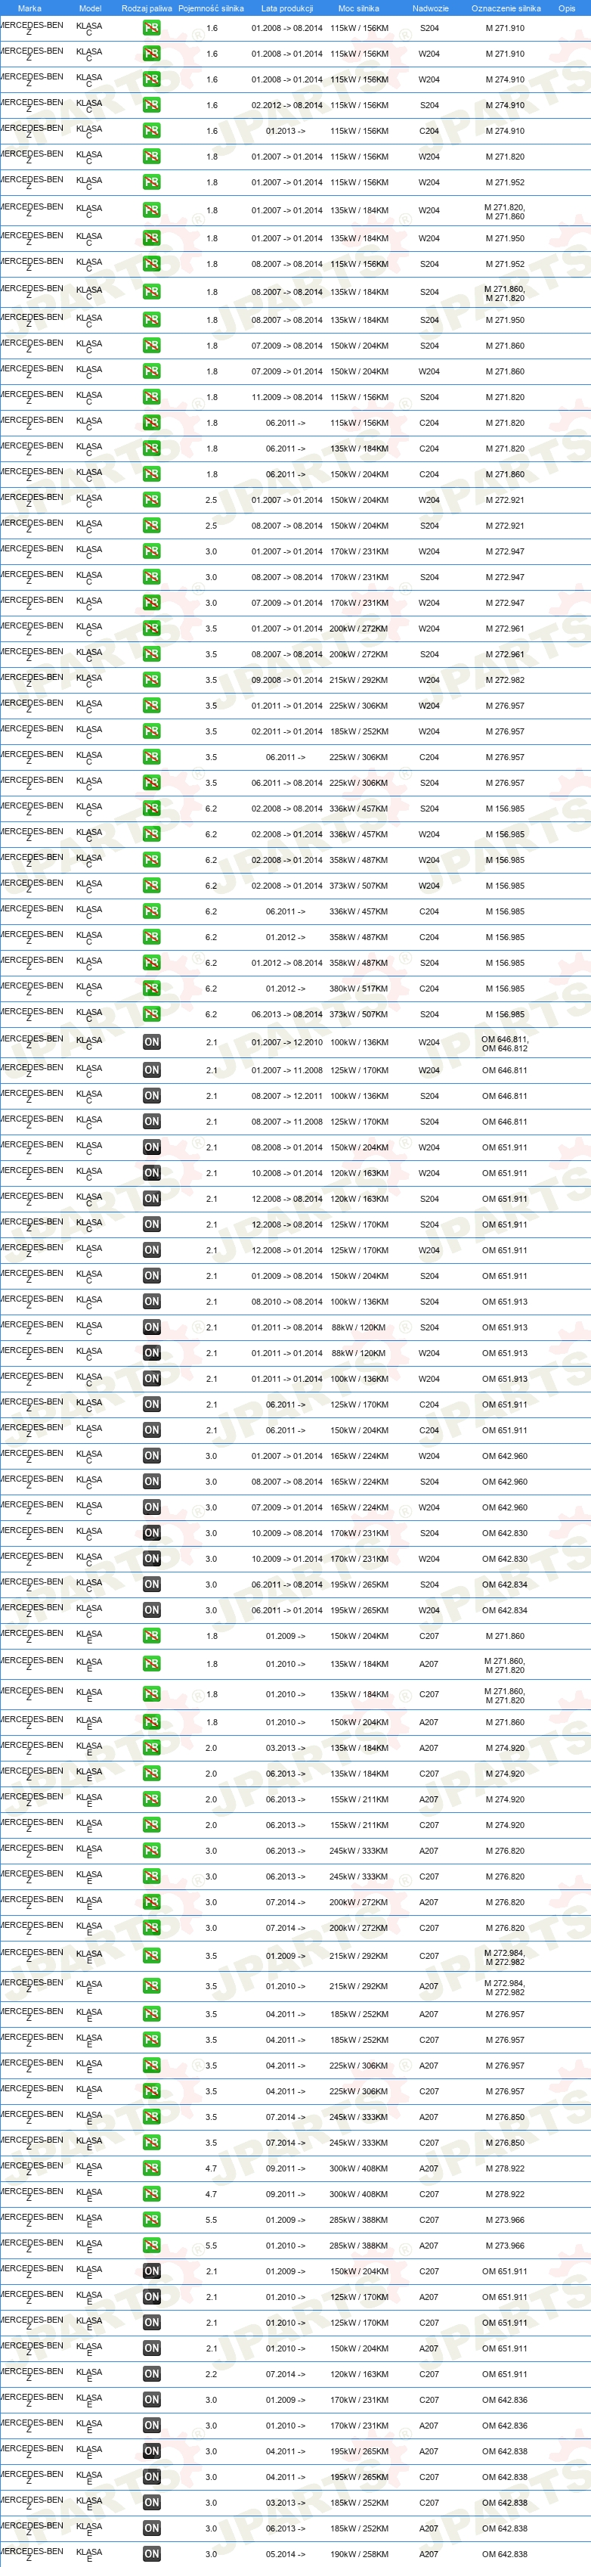
Task: Select ON icon in 08.2007 -> 12.2011 row
Action: (x=151, y=1096)
